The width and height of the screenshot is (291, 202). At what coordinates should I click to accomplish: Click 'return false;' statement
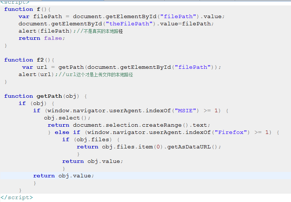click(x=42, y=38)
